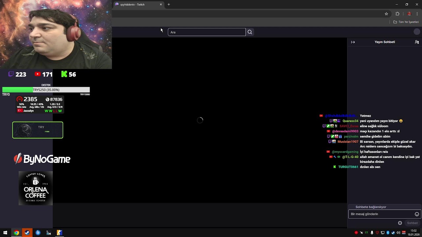Click the TRY5250 donation progress bar
Viewport: 422px width, 237px height.
[x=46, y=90]
